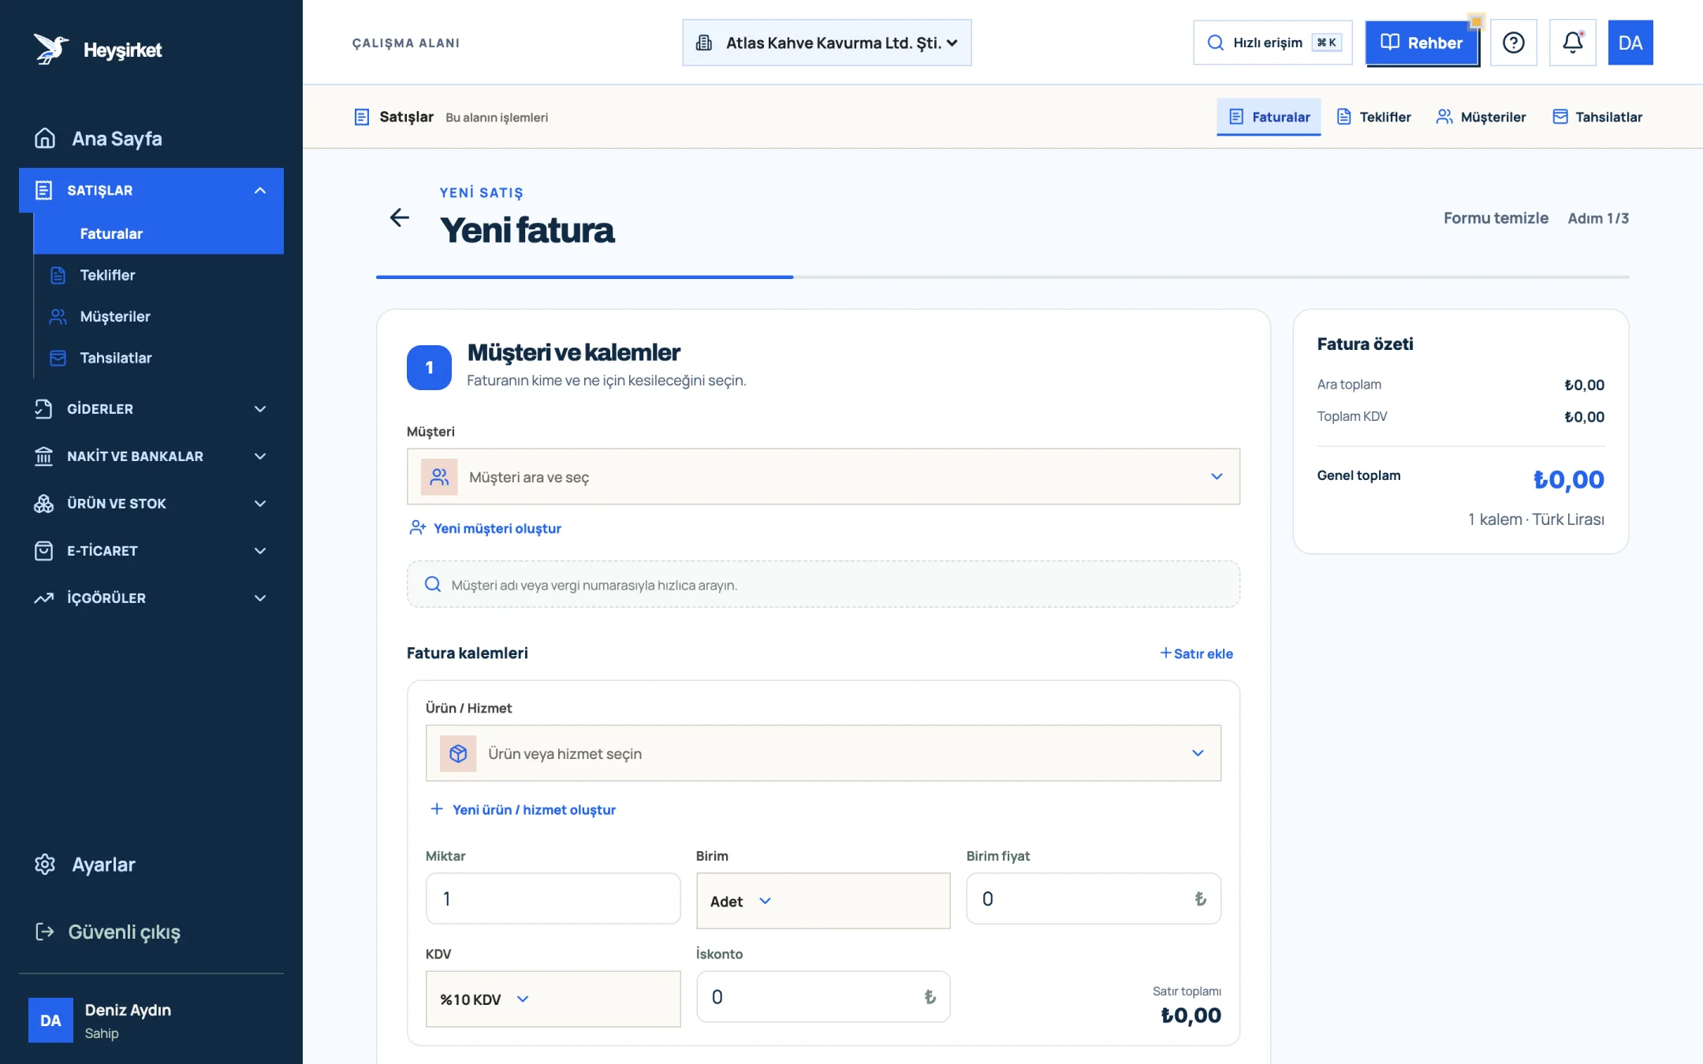
Task: Click the home icon beside Ana Sayfa
Action: 45,138
